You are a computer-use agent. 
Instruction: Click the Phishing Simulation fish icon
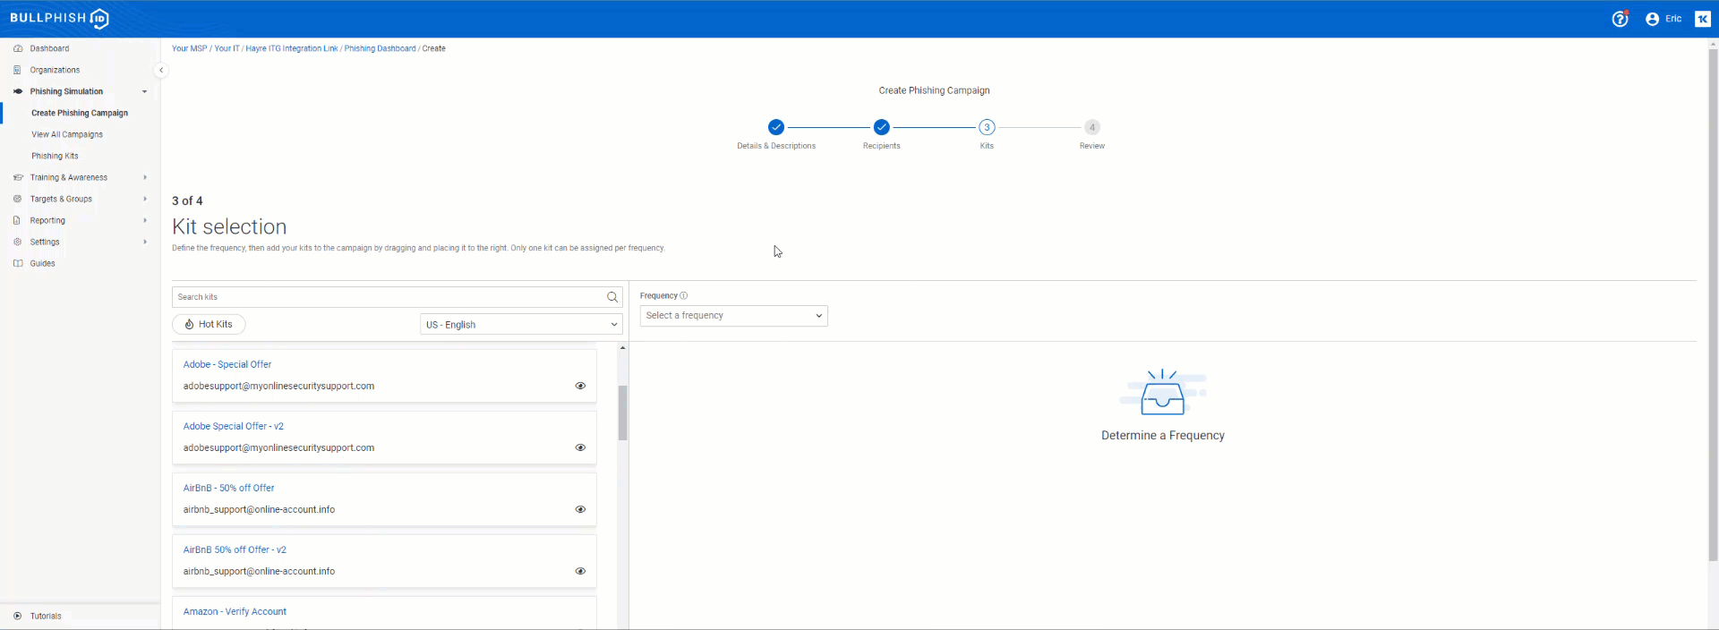[x=18, y=91]
